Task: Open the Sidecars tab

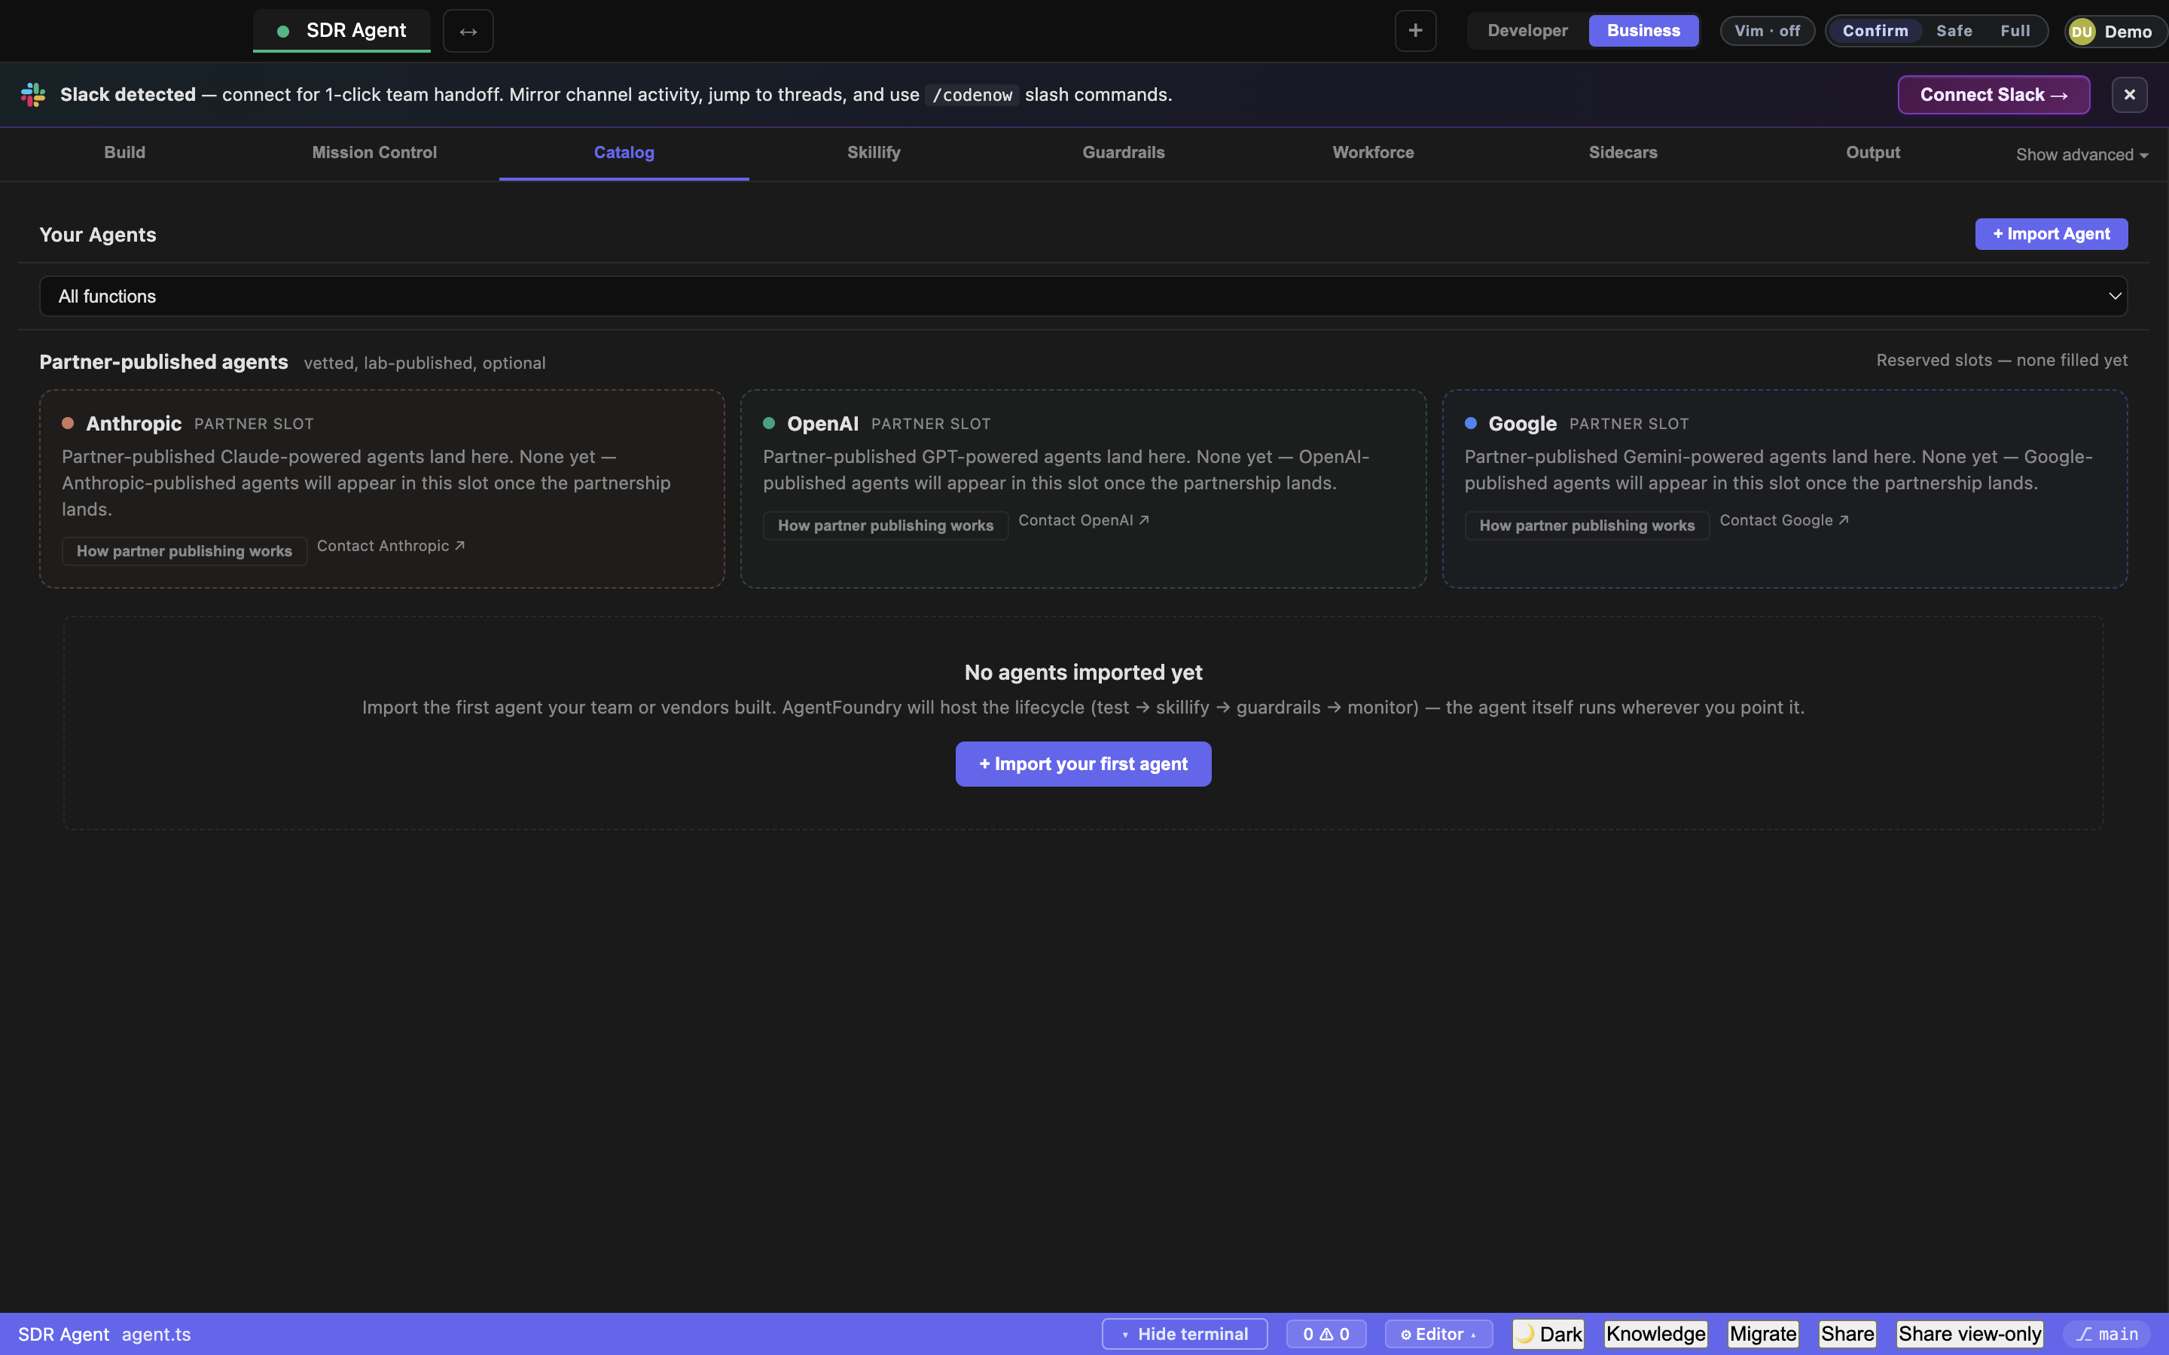Action: tap(1623, 152)
